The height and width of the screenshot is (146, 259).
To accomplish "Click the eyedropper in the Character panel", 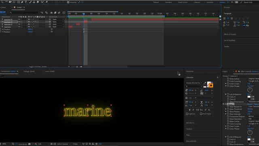I will tap(205, 83).
